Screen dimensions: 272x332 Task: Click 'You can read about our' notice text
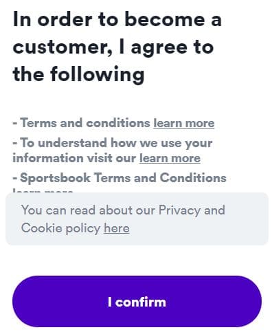(88, 210)
